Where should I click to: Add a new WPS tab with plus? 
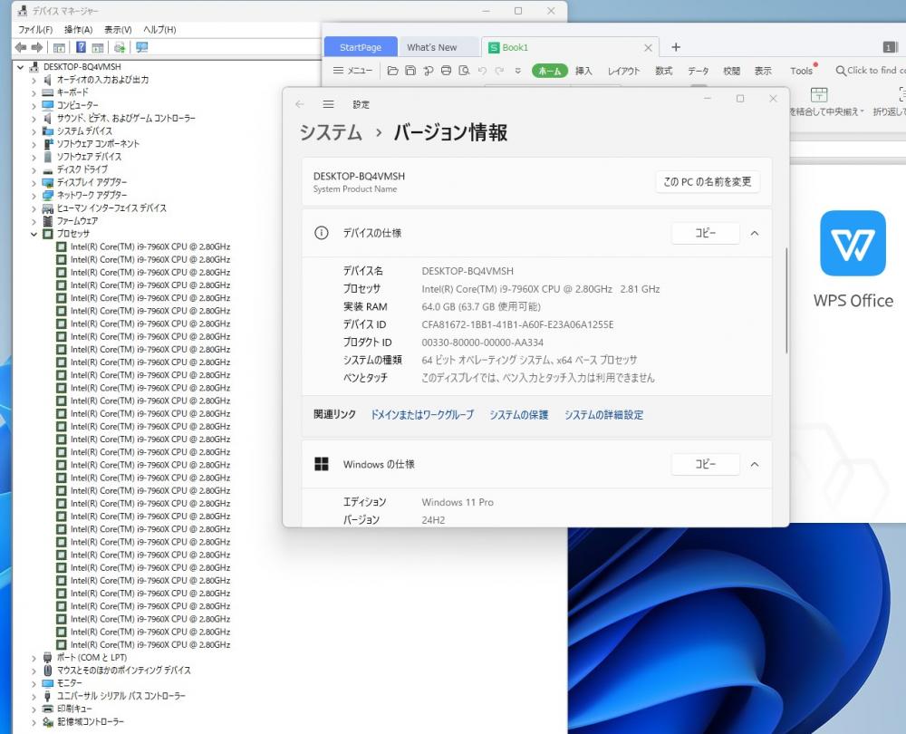pos(676,47)
